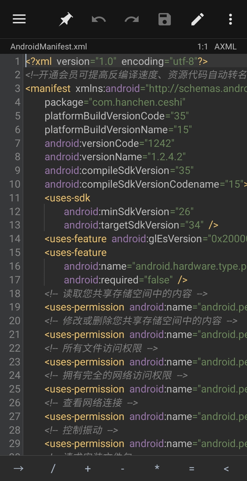Select the AndroidManifest.xml file tab
This screenshot has height=481, width=247.
tap(49, 47)
